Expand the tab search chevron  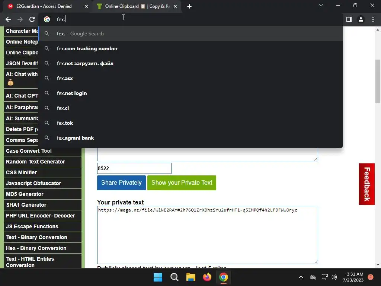(x=321, y=5)
